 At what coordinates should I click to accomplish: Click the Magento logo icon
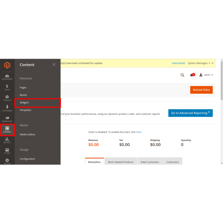pyautogui.click(x=7, y=66)
